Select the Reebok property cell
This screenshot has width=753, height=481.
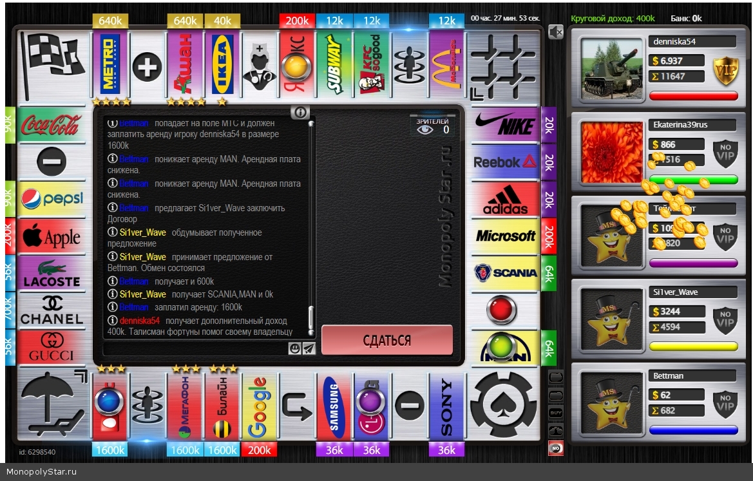tap(505, 163)
